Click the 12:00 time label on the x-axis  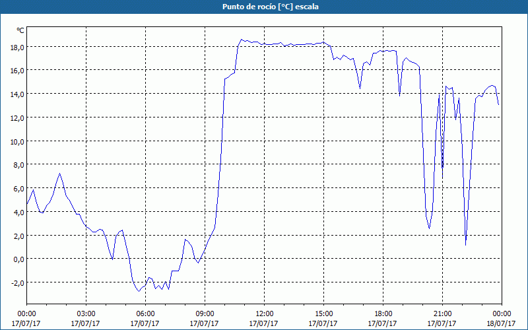(x=265, y=314)
